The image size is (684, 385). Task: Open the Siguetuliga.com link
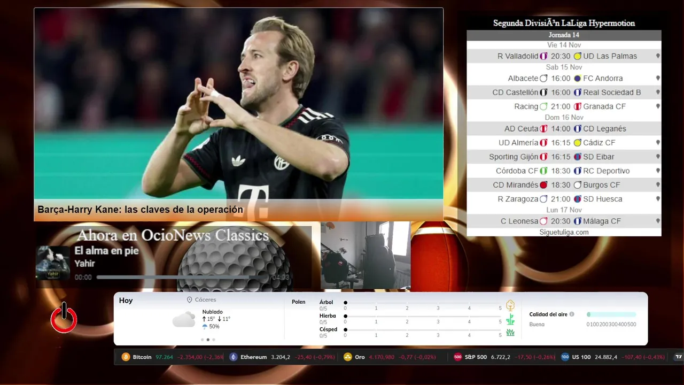coord(564,232)
